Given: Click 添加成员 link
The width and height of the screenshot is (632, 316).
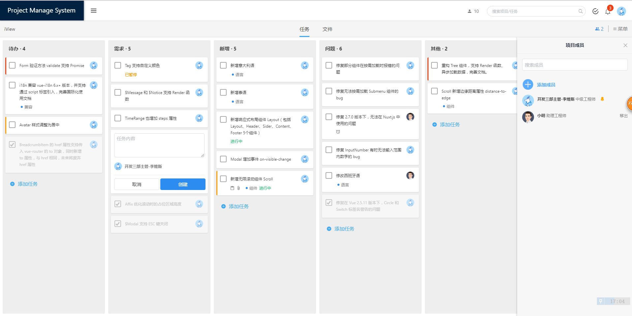Looking at the screenshot, I should pyautogui.click(x=546, y=85).
